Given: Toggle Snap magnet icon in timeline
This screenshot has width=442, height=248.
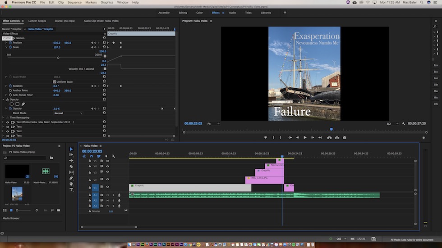Looking at the screenshot, I should coord(91,156).
